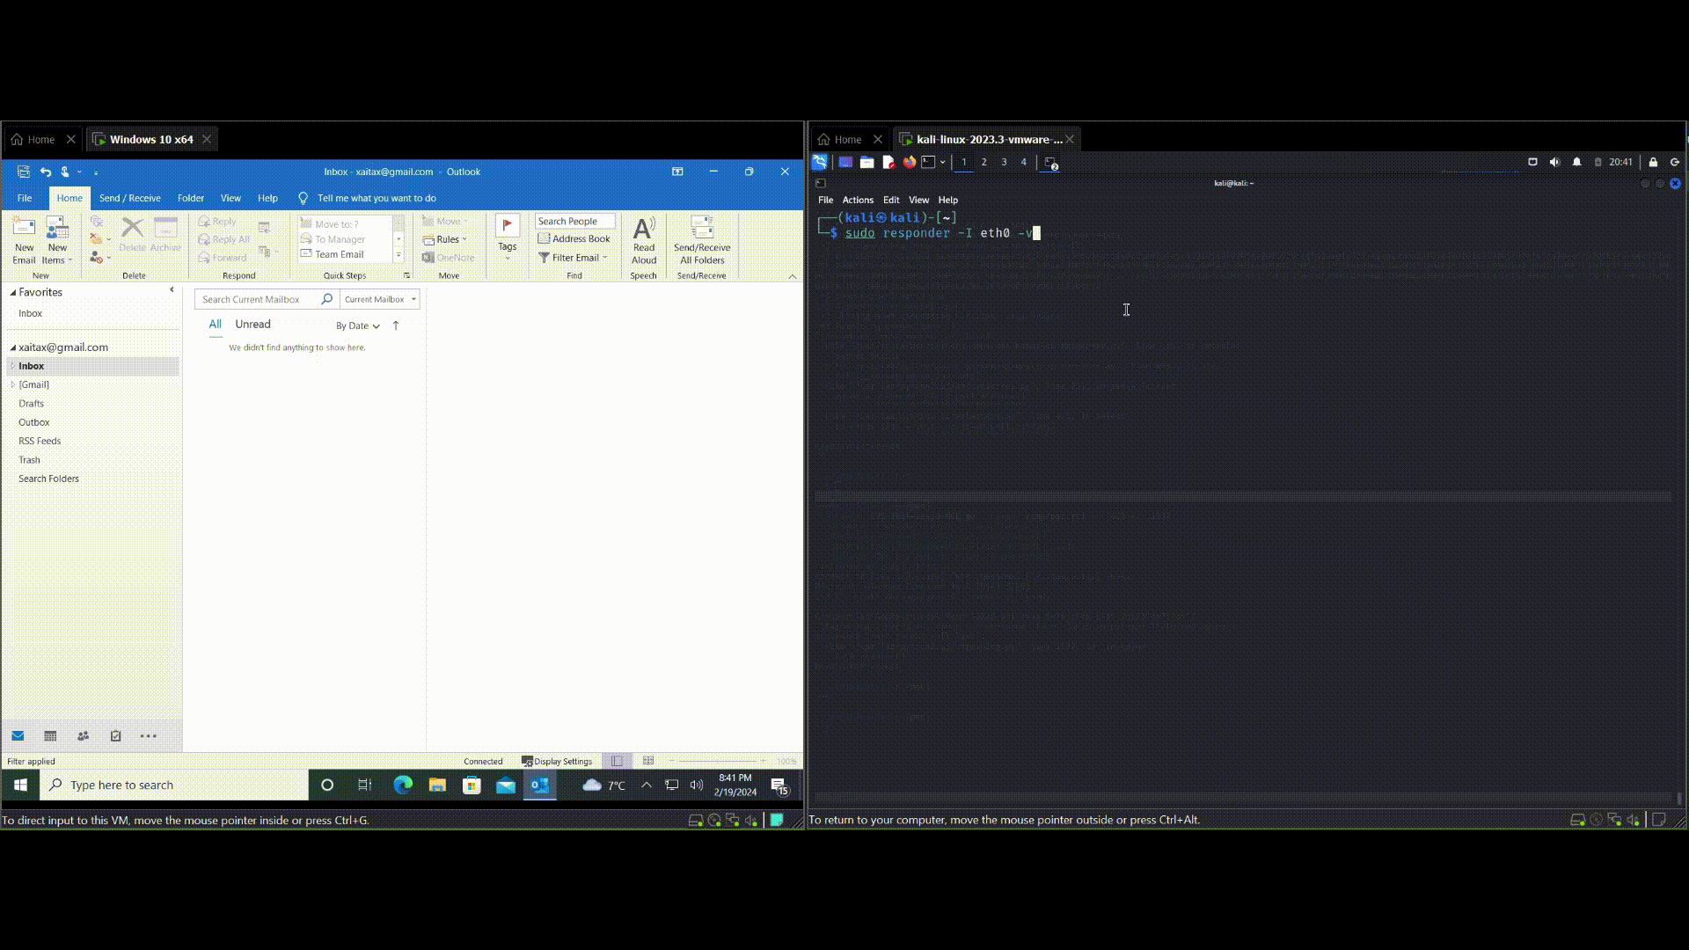This screenshot has height=950, width=1689.
Task: Open Microsoft Store from Windows taskbar
Action: pyautogui.click(x=472, y=785)
